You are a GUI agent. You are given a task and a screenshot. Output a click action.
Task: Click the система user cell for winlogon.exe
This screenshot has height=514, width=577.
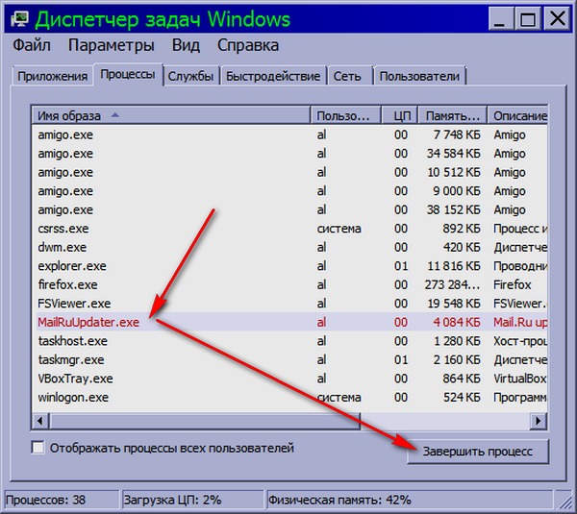(x=339, y=398)
